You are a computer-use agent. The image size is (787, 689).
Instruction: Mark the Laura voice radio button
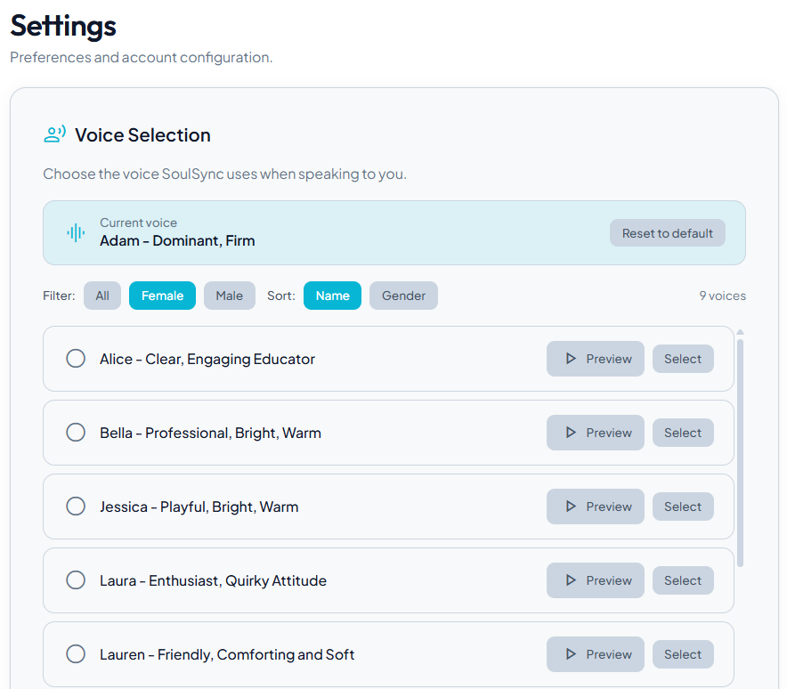76,580
